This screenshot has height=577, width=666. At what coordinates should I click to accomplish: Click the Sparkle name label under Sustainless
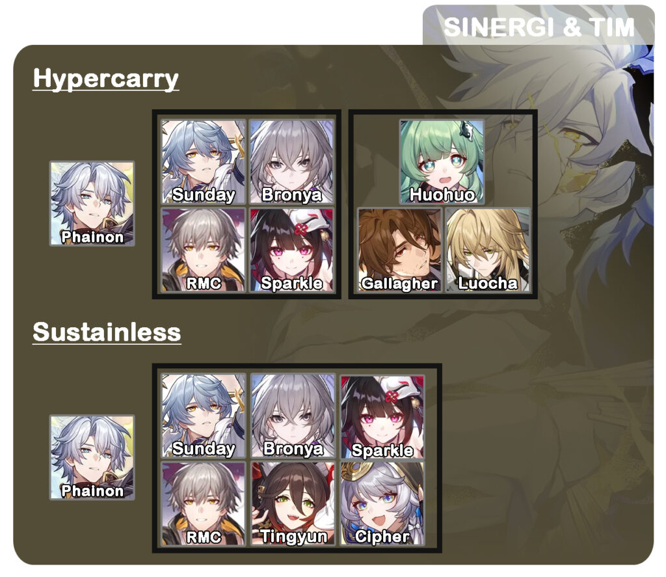[x=382, y=450]
